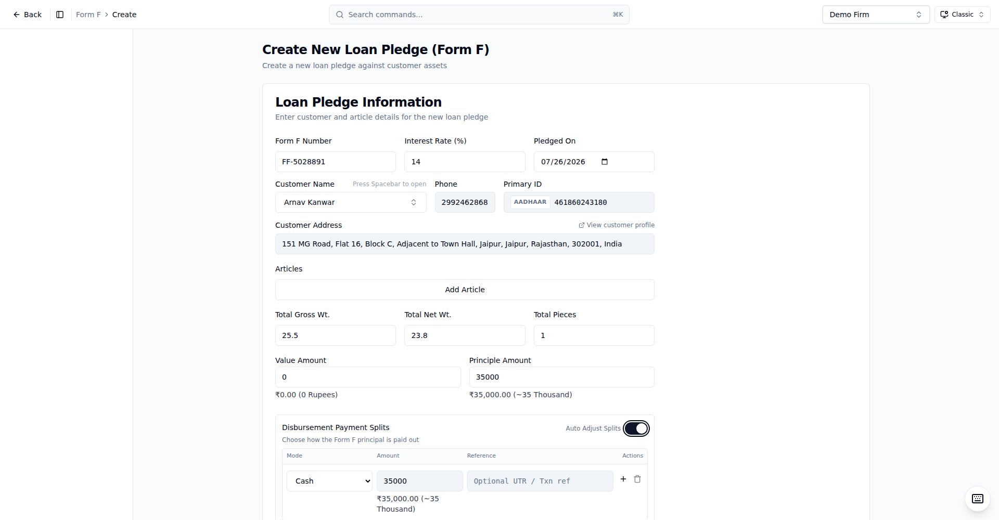999x520 pixels.
Task: Click the Pledged On date field
Action: point(594,162)
